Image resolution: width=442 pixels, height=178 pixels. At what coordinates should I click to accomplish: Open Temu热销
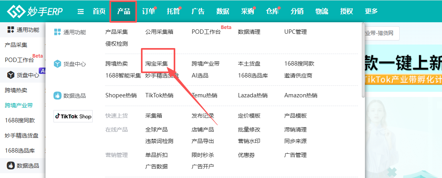tap(204, 95)
